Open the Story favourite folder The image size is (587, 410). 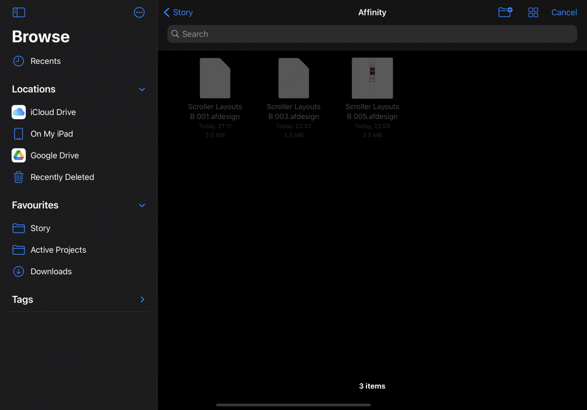(40, 228)
